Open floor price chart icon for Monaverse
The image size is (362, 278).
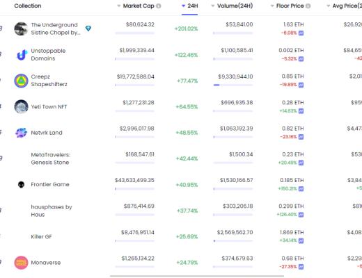pos(301,267)
